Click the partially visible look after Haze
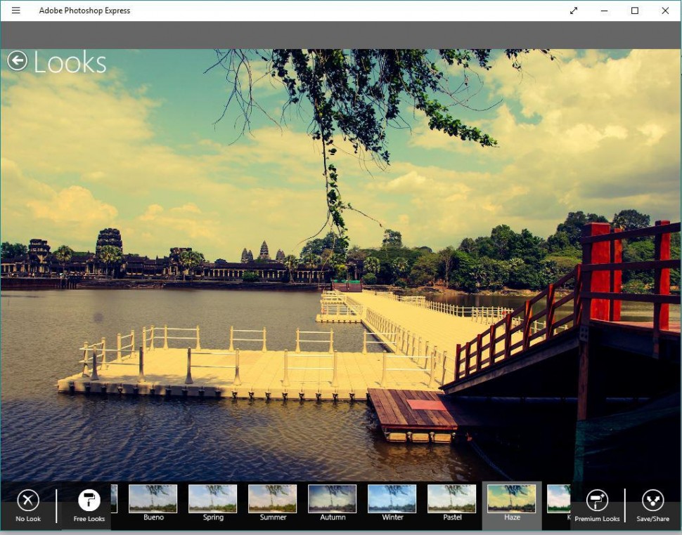 coord(558,499)
